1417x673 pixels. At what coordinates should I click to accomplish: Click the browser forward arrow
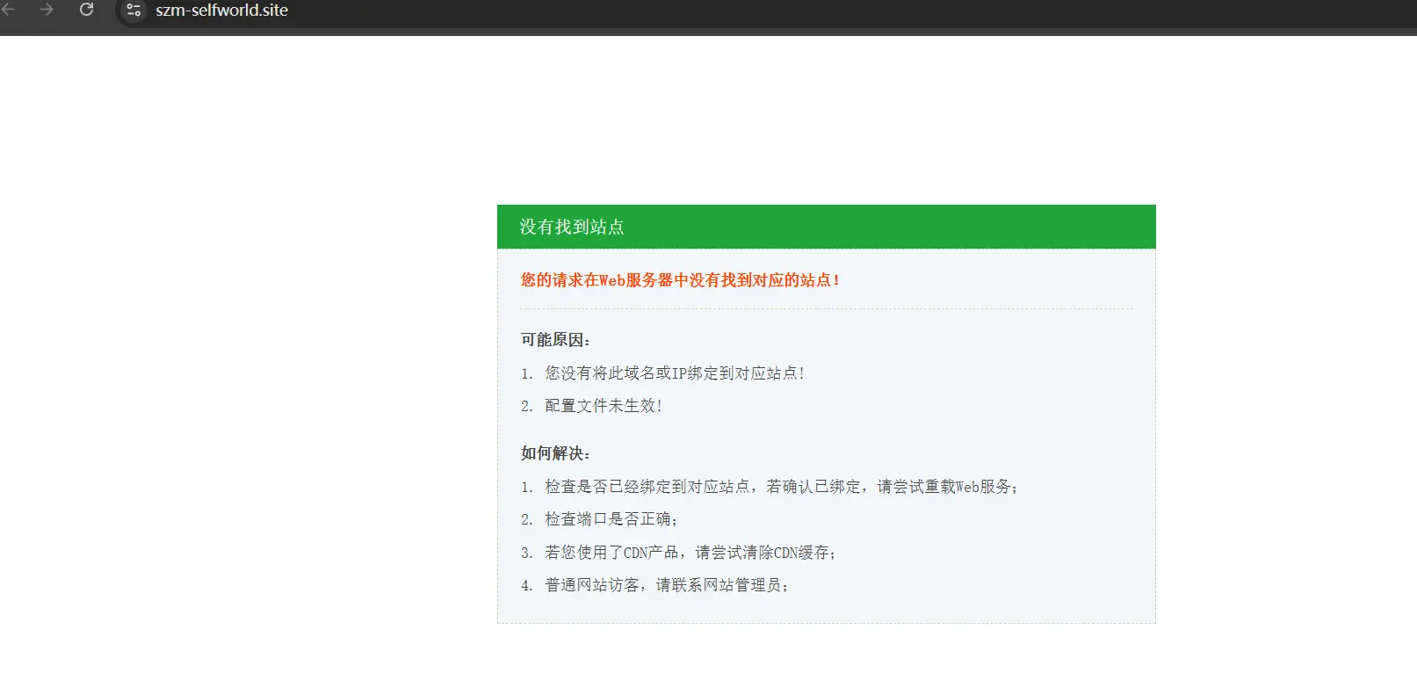(x=47, y=10)
